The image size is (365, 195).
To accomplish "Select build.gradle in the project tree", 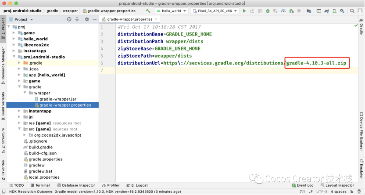I will click(x=40, y=147).
